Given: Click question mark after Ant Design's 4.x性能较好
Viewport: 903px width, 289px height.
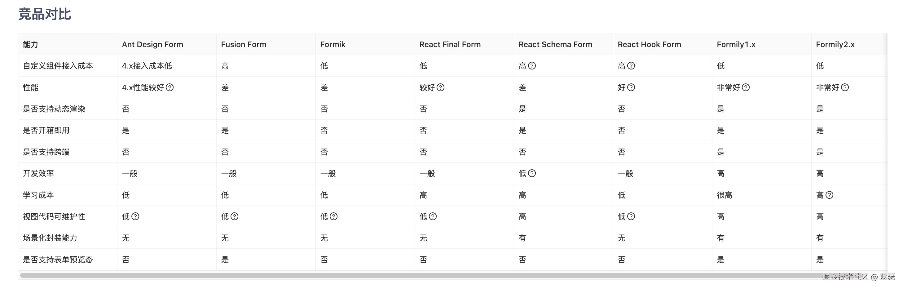Looking at the screenshot, I should [x=170, y=87].
